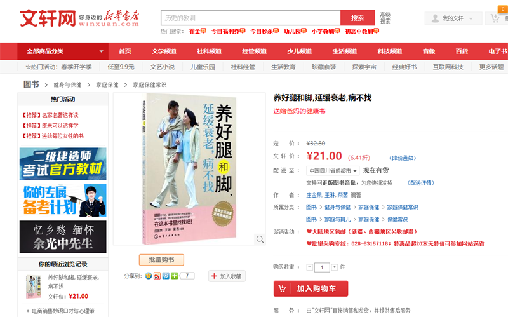Viewport: 508px width, 317px height.
Task: Open the delivery region 中国四川省成都市 dropdown
Action: [333, 170]
